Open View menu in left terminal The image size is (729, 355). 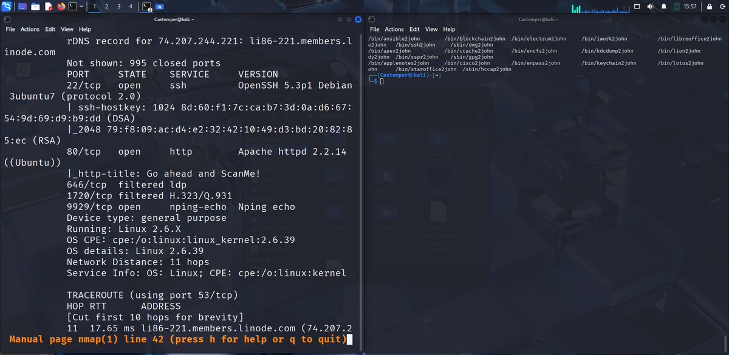point(67,29)
